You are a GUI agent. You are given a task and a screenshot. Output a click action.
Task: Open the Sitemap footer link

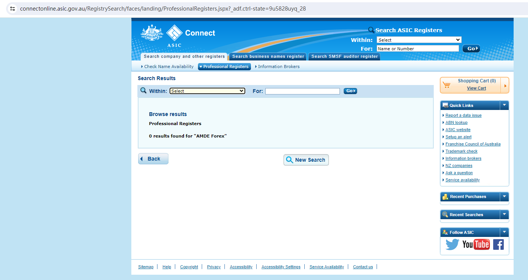pyautogui.click(x=146, y=267)
